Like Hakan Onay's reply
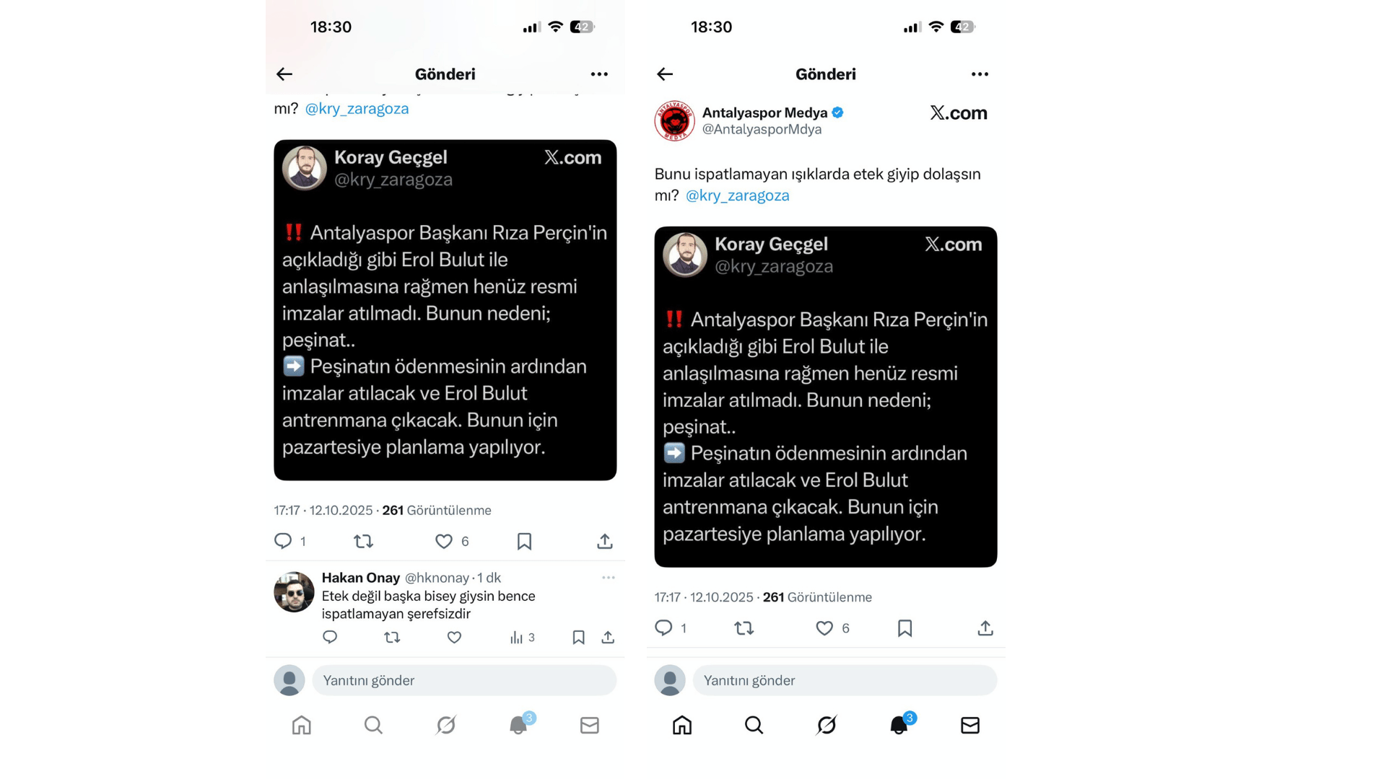The image size is (1386, 779). pos(454,637)
